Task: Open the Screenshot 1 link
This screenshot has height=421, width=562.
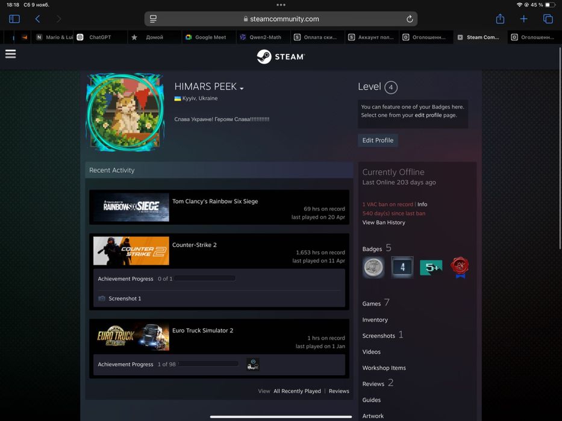Action: point(125,299)
